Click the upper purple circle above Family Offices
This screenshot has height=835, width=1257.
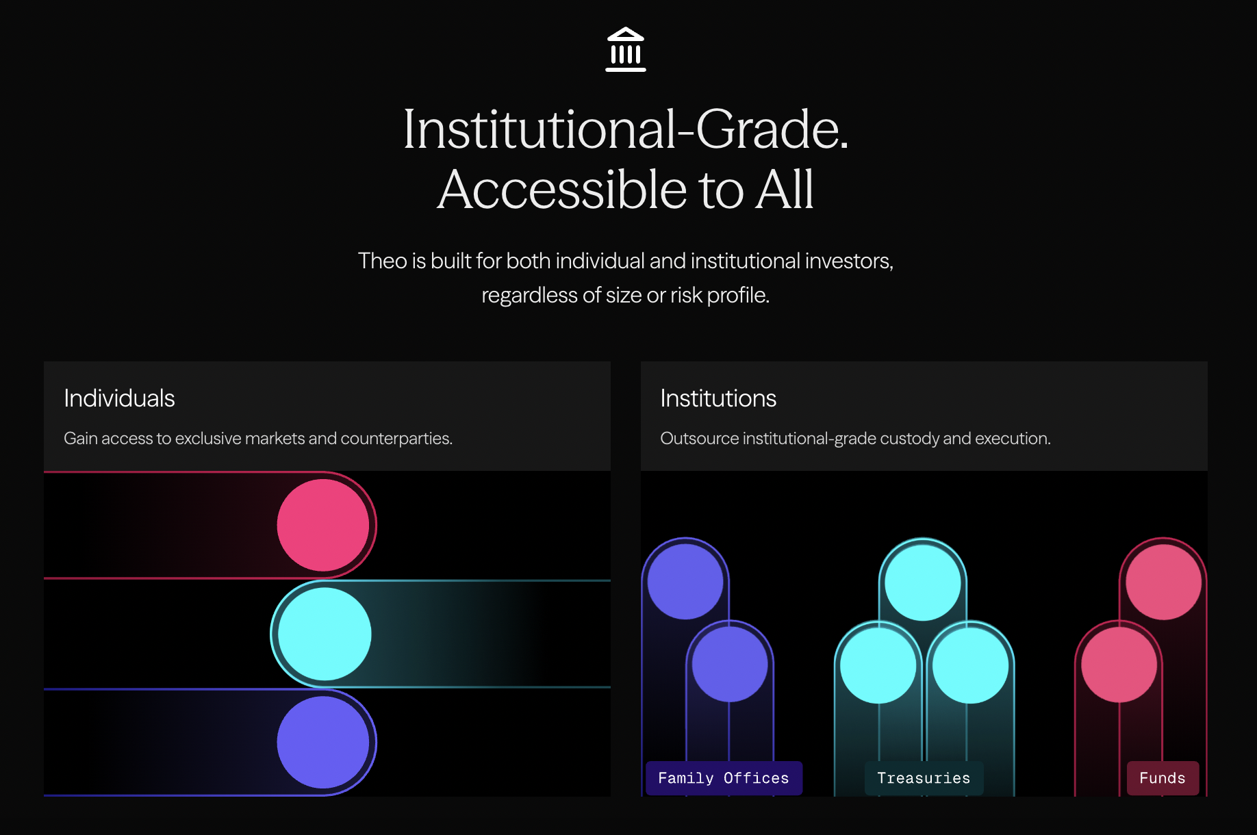pyautogui.click(x=685, y=582)
